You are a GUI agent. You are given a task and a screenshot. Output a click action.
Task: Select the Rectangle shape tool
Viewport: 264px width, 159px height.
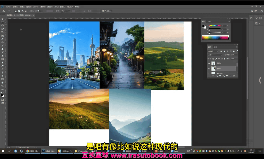coord(3,79)
